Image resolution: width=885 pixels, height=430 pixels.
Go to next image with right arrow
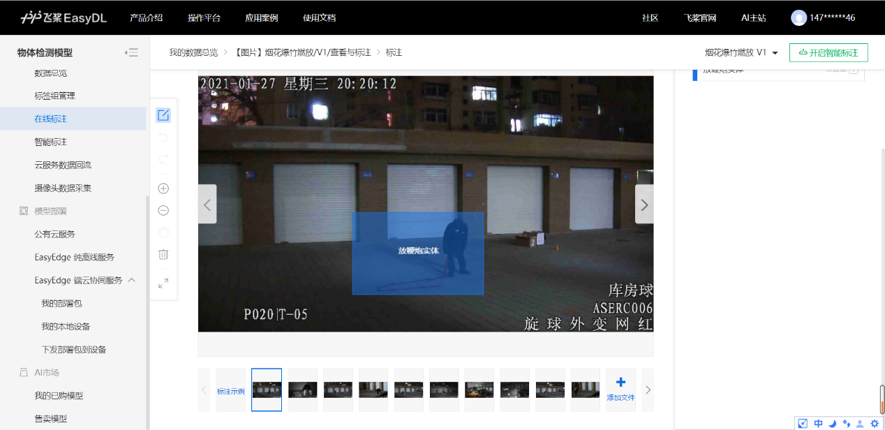click(644, 205)
